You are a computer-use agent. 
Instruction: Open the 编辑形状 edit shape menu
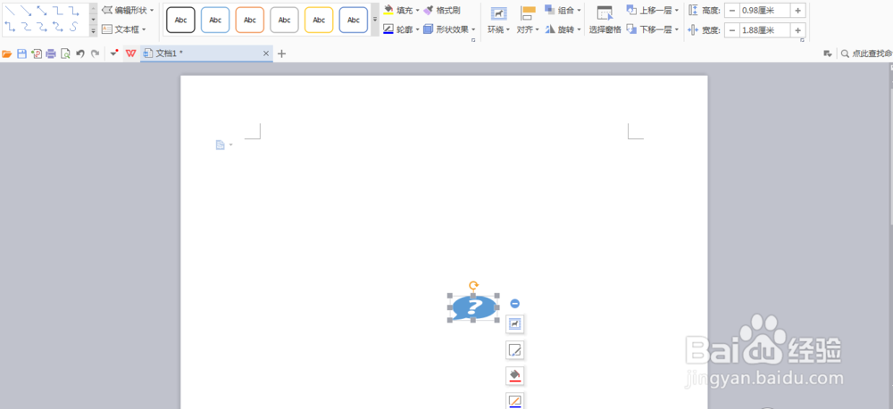point(128,10)
